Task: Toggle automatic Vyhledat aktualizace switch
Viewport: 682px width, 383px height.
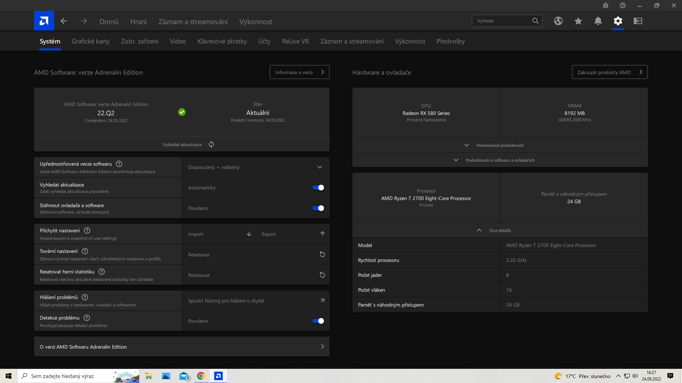Action: [x=318, y=188]
